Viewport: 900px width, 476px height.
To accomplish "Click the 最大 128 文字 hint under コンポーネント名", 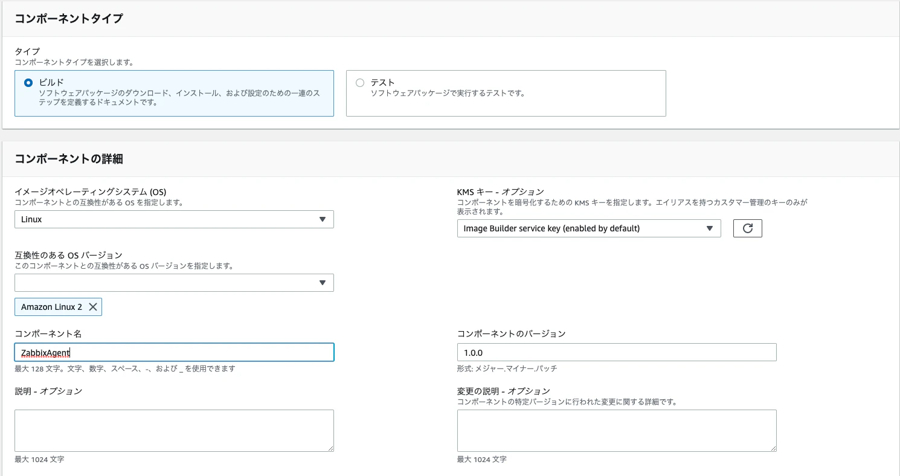I will (x=125, y=368).
